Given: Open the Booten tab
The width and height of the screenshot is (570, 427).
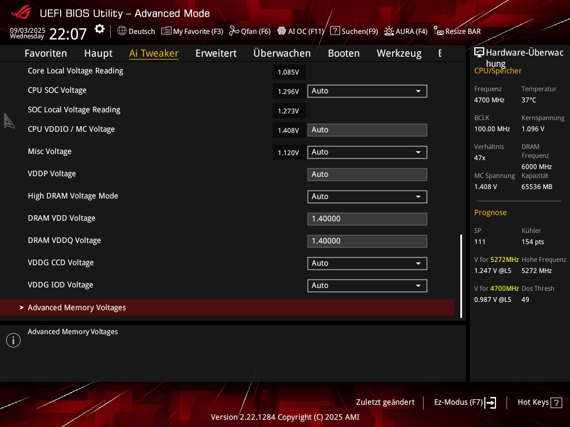Looking at the screenshot, I should coord(344,53).
